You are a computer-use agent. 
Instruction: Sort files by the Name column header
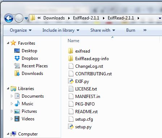point(73,41)
